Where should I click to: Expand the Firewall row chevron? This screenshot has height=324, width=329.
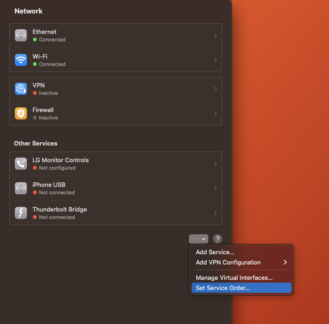(215, 113)
